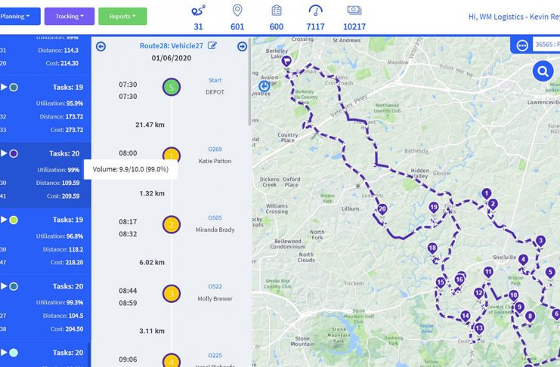
Task: Click the routes count icon showing 31
Action: point(198,11)
